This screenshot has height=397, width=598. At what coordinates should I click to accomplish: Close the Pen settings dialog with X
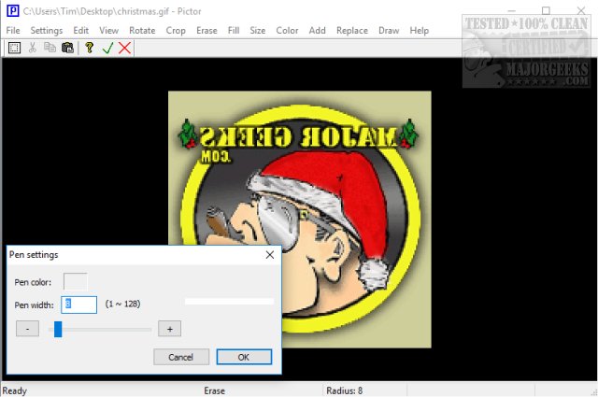(270, 255)
